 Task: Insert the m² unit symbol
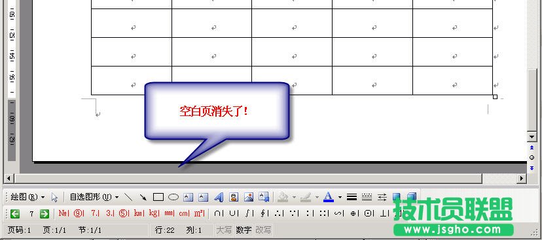199,213
